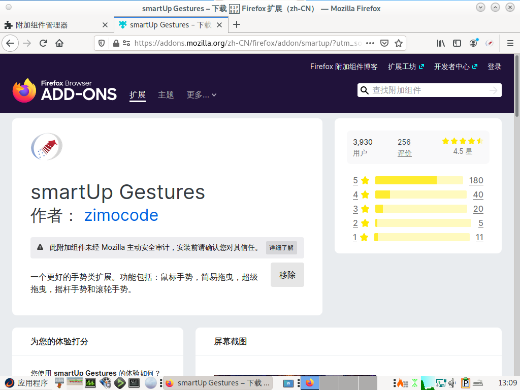520x390 pixels.
Task: Open site permissions icon in address bar
Action: click(x=126, y=43)
